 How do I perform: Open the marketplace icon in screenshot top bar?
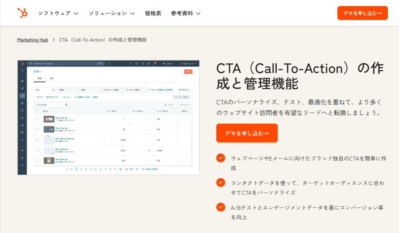[x=137, y=63]
